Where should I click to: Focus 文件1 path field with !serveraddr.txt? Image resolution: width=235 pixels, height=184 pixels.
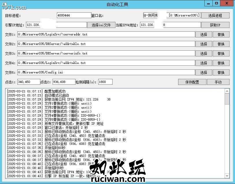(106, 34)
